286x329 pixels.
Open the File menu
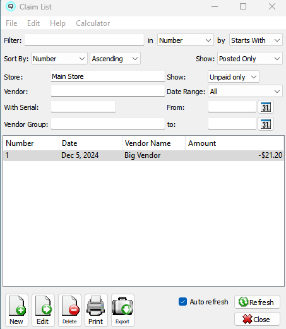[11, 23]
